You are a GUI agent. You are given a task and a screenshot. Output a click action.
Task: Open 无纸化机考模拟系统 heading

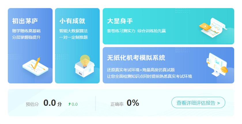pyautogui.click(x=136, y=58)
